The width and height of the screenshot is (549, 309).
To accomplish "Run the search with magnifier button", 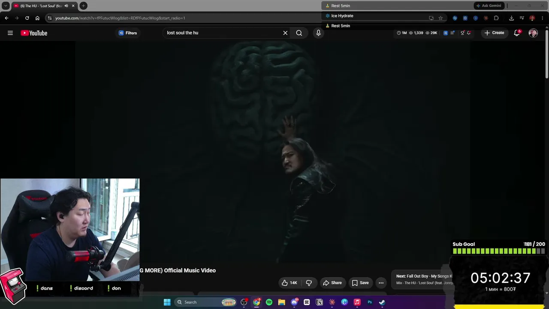I will pos(299,33).
